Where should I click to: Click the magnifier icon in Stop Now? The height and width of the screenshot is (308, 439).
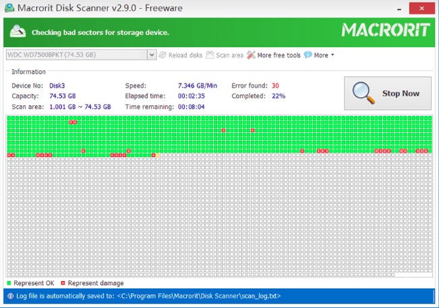[363, 93]
